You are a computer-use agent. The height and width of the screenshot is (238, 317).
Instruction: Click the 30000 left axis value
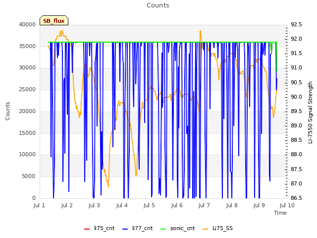point(27,68)
